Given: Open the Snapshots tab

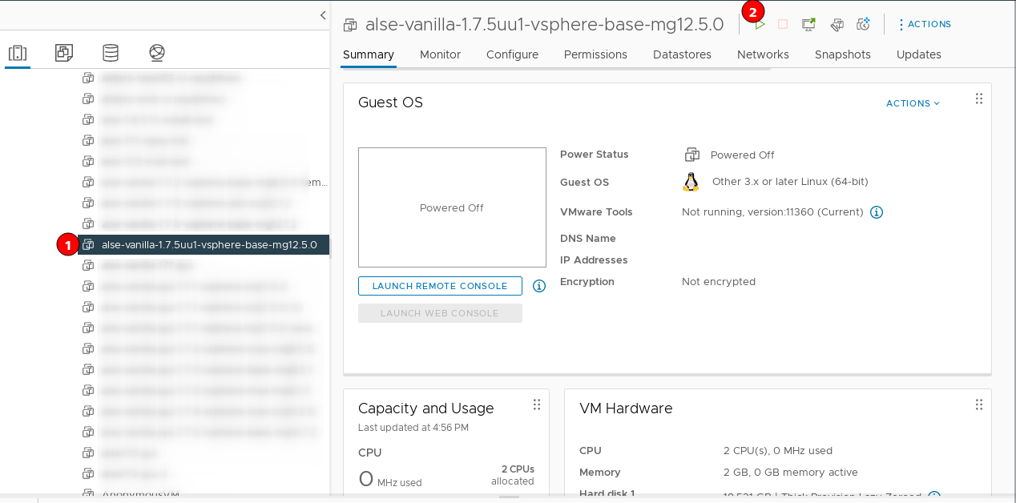Looking at the screenshot, I should tap(843, 54).
